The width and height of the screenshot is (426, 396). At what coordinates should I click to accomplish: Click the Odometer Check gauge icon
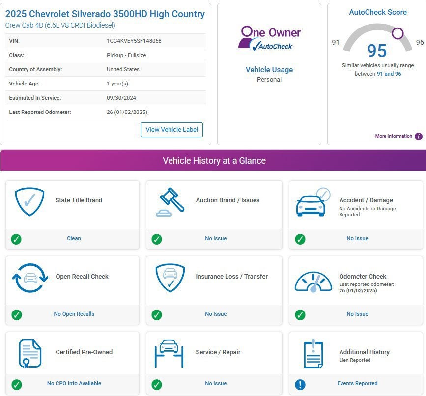coord(313,282)
